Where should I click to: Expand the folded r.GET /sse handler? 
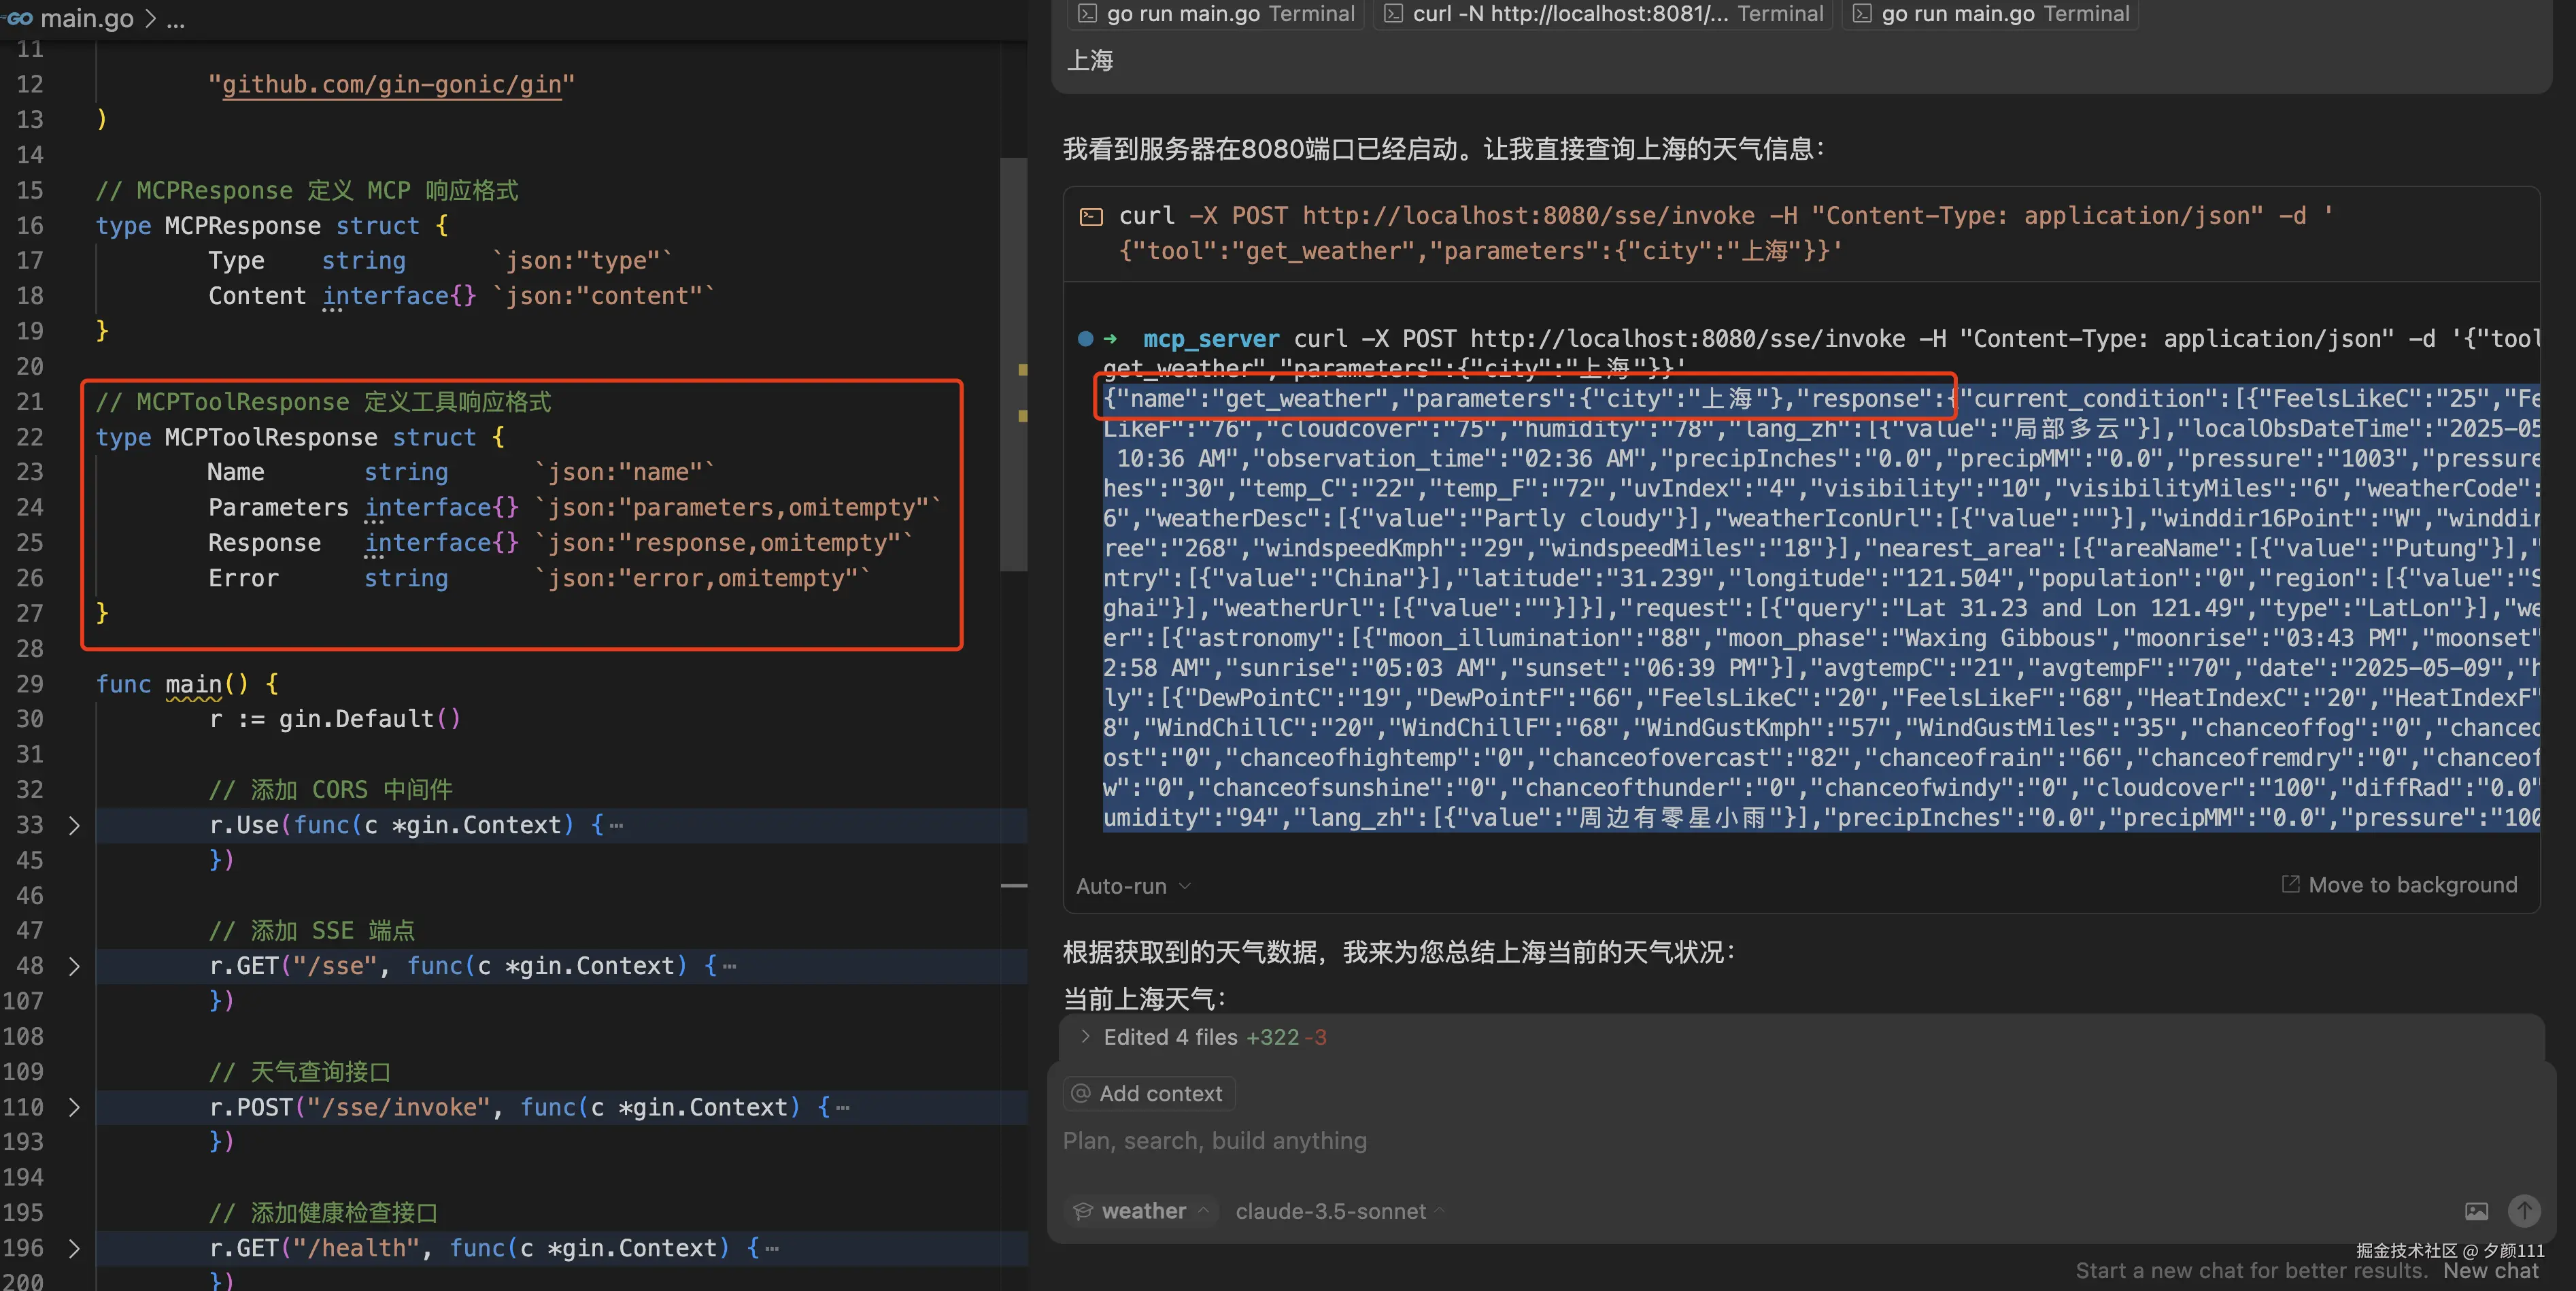pyautogui.click(x=73, y=966)
